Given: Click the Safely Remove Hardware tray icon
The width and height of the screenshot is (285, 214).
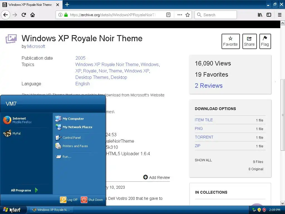Looking at the screenshot, I should [x=254, y=210].
